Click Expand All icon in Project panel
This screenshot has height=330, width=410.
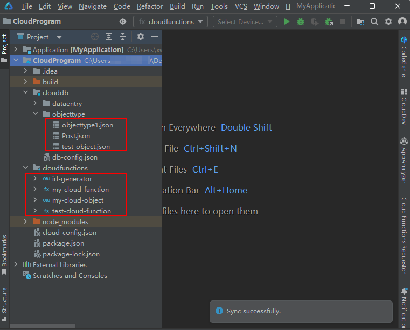[109, 37]
